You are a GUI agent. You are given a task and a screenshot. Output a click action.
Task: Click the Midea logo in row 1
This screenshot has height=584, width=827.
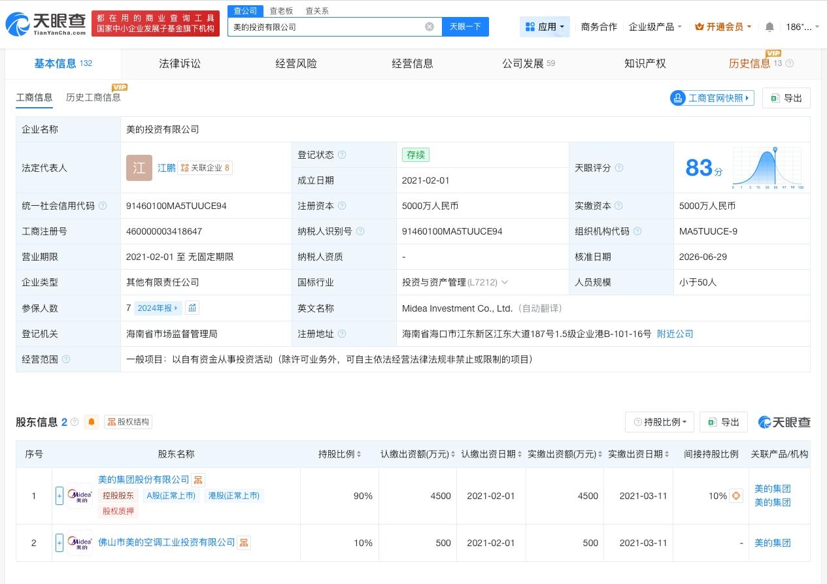click(x=80, y=496)
